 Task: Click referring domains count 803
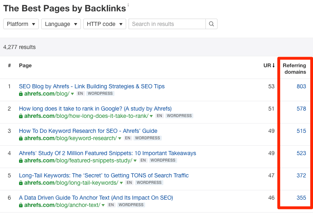[x=301, y=86]
